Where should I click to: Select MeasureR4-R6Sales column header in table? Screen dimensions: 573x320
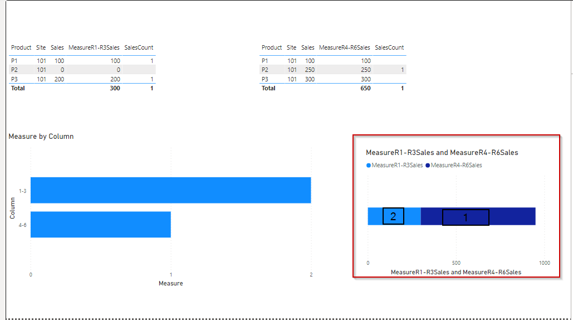(345, 47)
